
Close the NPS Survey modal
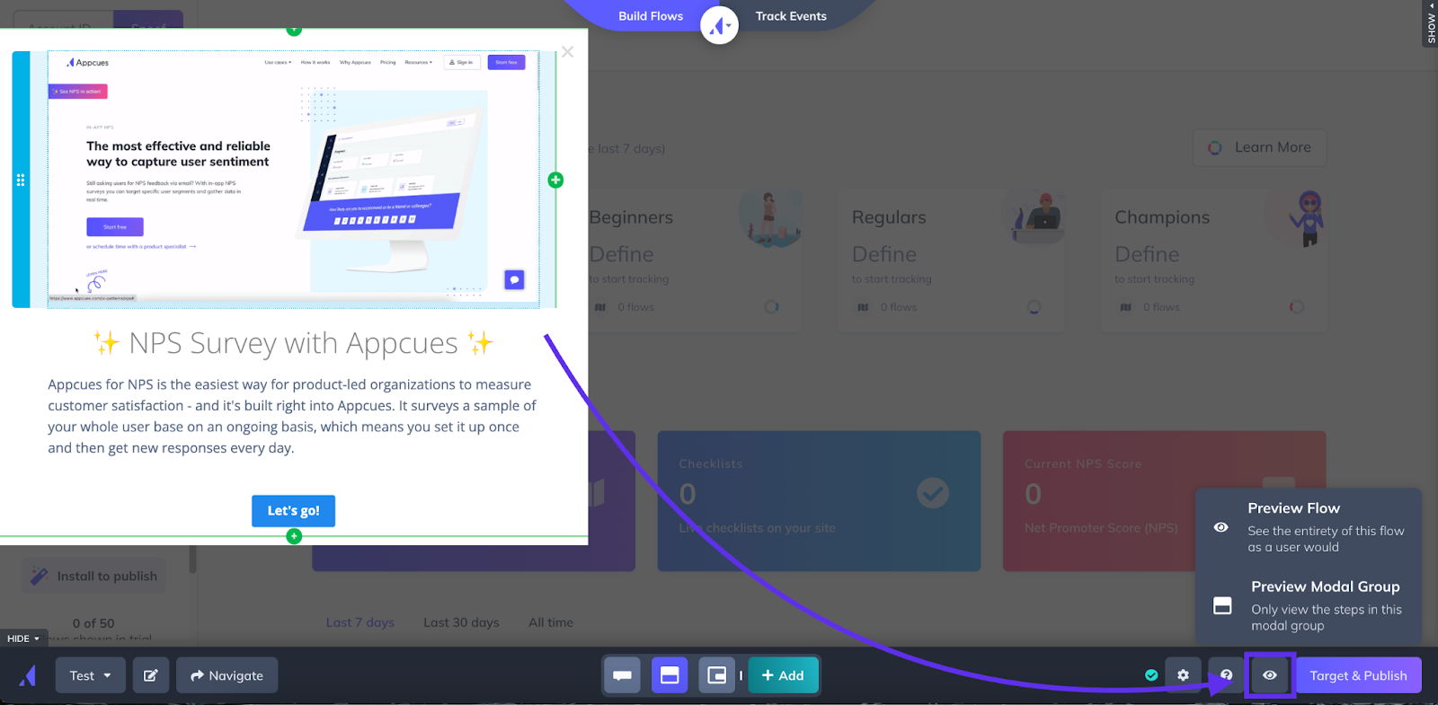pyautogui.click(x=567, y=52)
